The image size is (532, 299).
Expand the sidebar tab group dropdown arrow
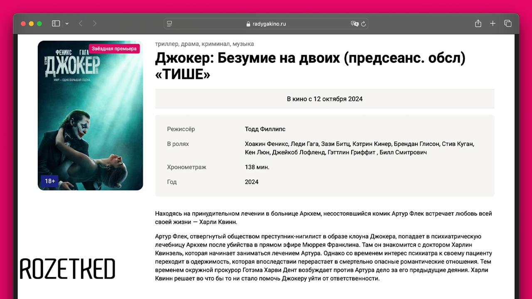[67, 24]
